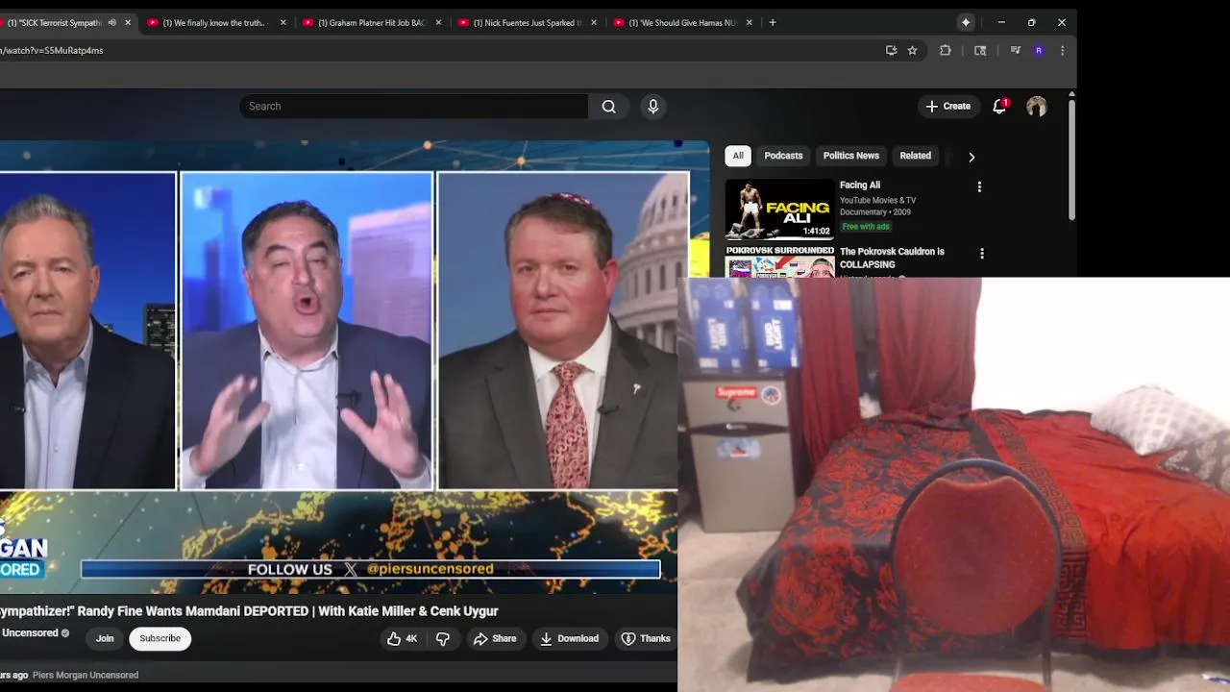Open the Facing Ali video thumbnail
This screenshot has height=692, width=1230.
pyautogui.click(x=779, y=209)
